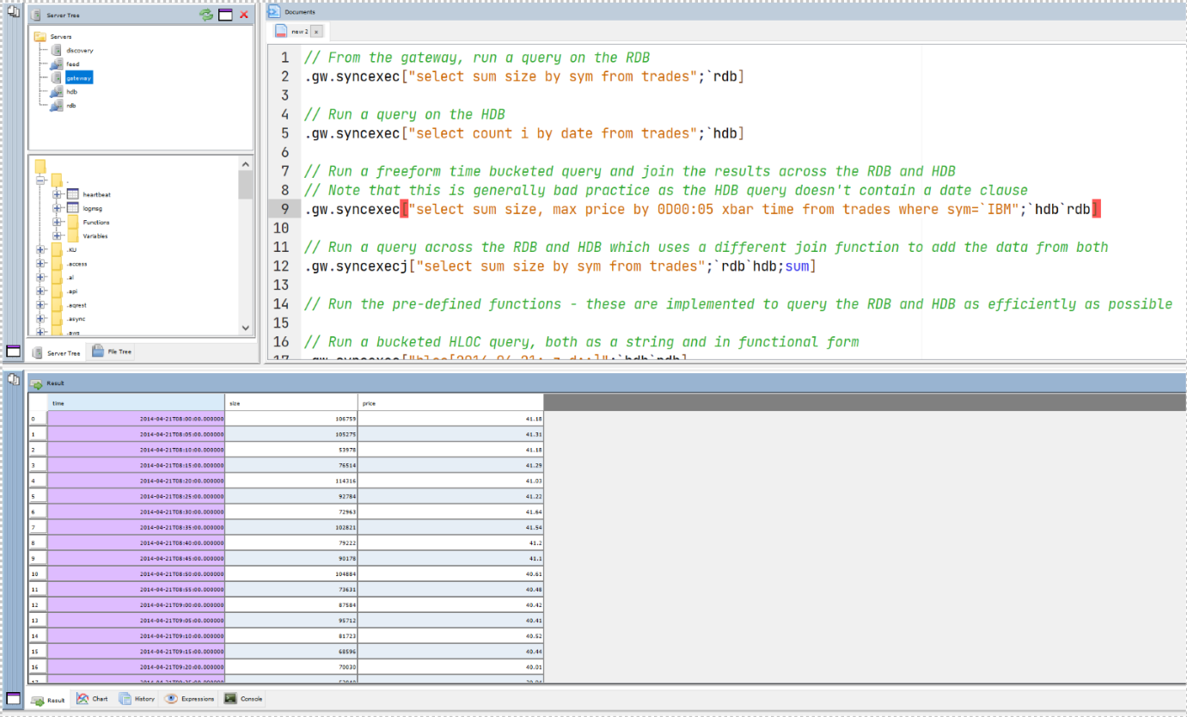Open the Chart tab
The image size is (1187, 717).
tap(92, 699)
